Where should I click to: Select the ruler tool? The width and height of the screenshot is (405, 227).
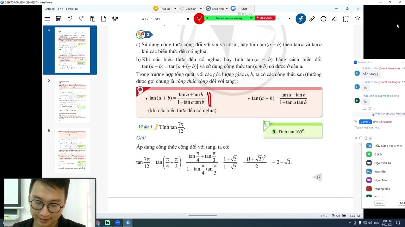click(x=312, y=19)
